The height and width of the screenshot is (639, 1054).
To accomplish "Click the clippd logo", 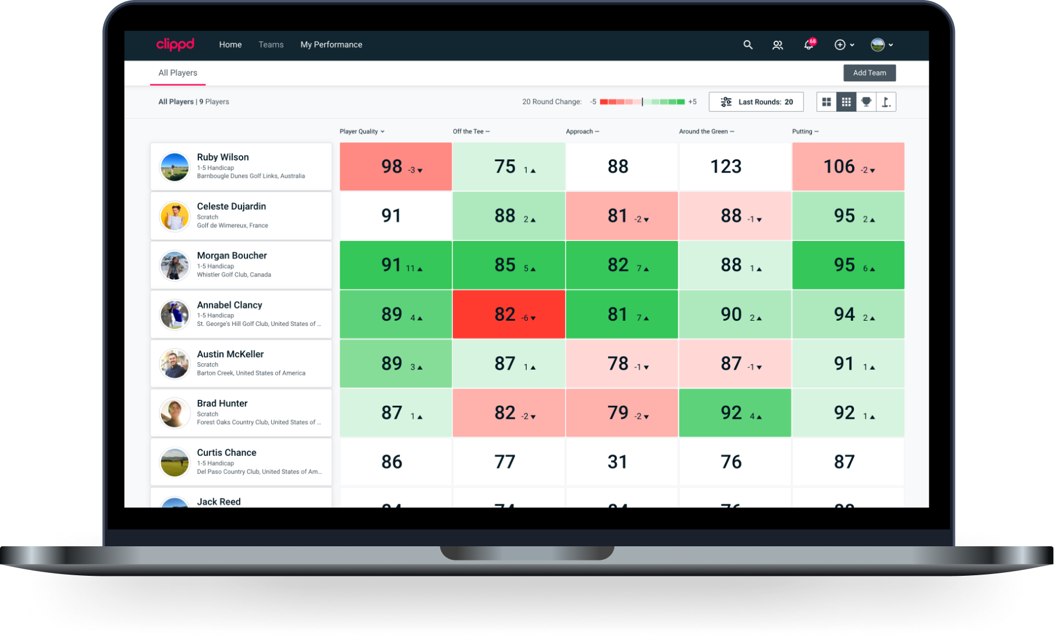I will tap(175, 44).
